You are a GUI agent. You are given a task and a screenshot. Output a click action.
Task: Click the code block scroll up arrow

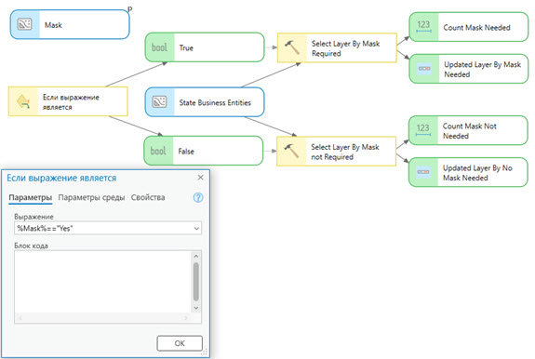point(195,256)
